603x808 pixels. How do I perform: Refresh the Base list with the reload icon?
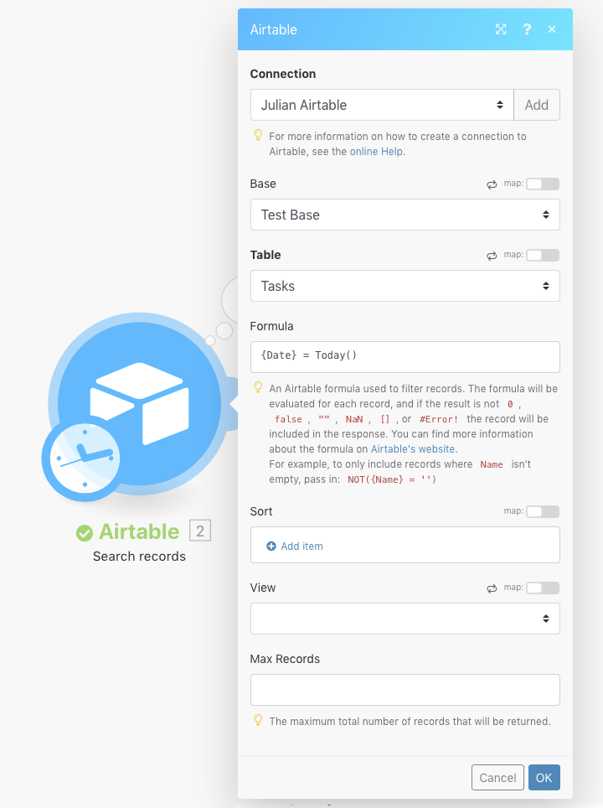coord(492,184)
